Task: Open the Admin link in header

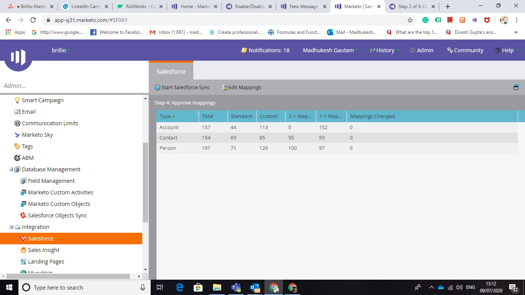Action: tap(421, 50)
